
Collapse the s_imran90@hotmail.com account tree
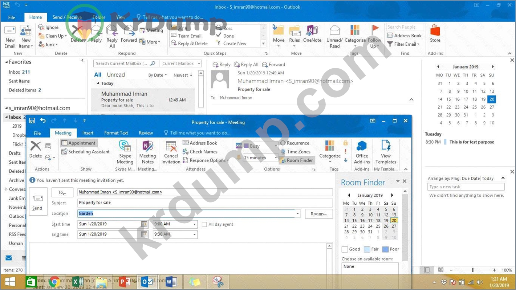click(x=7, y=108)
